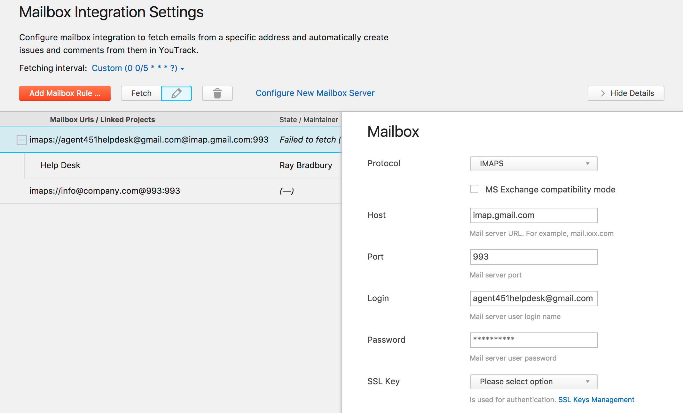683x413 pixels.
Task: Open the Fetching interval Custom dropdown
Action: (137, 68)
